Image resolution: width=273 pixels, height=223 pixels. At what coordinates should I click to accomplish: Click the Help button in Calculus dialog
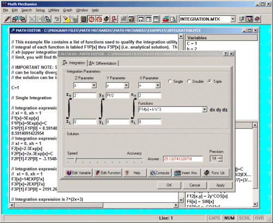coord(135,173)
